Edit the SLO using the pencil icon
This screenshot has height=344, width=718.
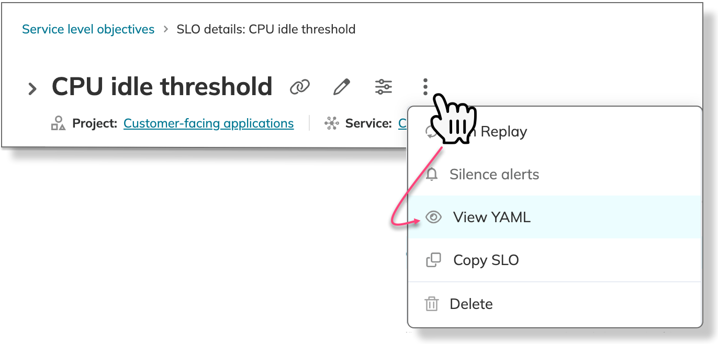(342, 87)
